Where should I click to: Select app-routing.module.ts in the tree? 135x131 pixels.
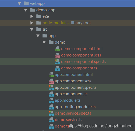pyautogui.click(x=75, y=107)
